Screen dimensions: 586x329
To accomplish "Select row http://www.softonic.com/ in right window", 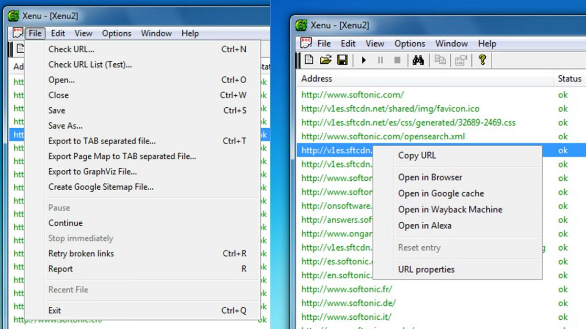I will click(441, 95).
